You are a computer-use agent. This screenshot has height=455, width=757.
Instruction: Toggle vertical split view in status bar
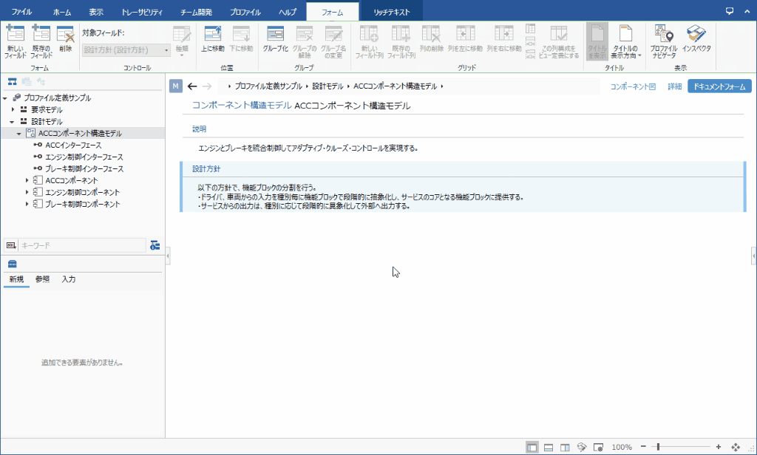pos(564,446)
